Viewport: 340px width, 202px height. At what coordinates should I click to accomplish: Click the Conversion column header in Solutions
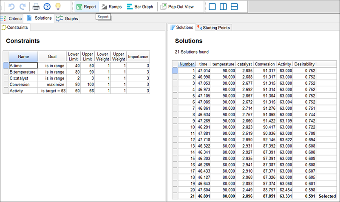265,64
